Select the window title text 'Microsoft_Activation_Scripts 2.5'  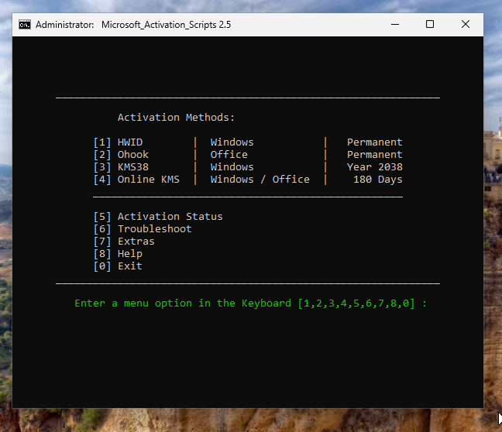(x=166, y=25)
